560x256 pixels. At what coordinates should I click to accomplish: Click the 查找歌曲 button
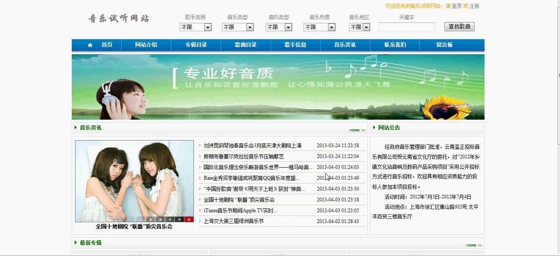pos(459,27)
